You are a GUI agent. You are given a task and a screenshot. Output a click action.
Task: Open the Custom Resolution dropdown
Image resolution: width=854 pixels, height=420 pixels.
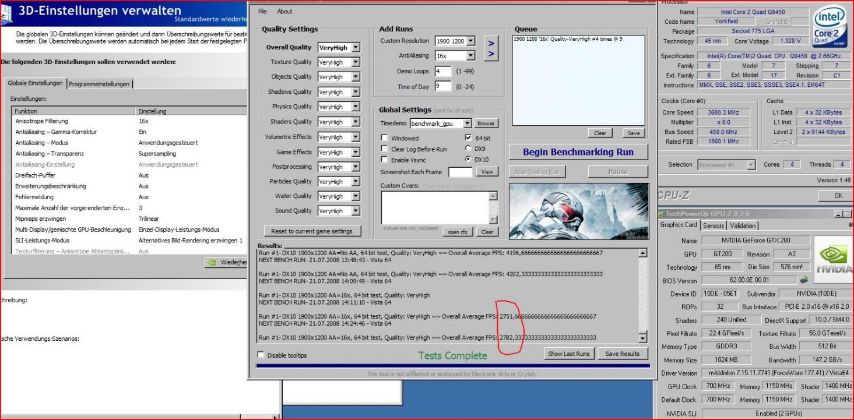click(470, 41)
